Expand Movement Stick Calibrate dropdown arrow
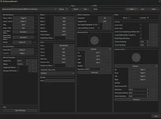The width and height of the screenshot is (161, 119). [x=110, y=49]
